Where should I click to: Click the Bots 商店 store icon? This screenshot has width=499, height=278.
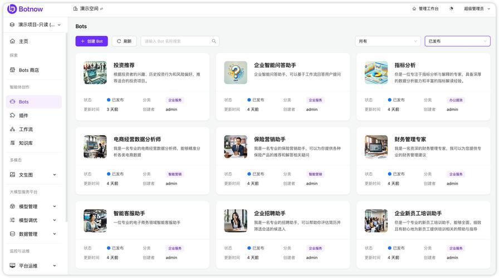click(12, 70)
